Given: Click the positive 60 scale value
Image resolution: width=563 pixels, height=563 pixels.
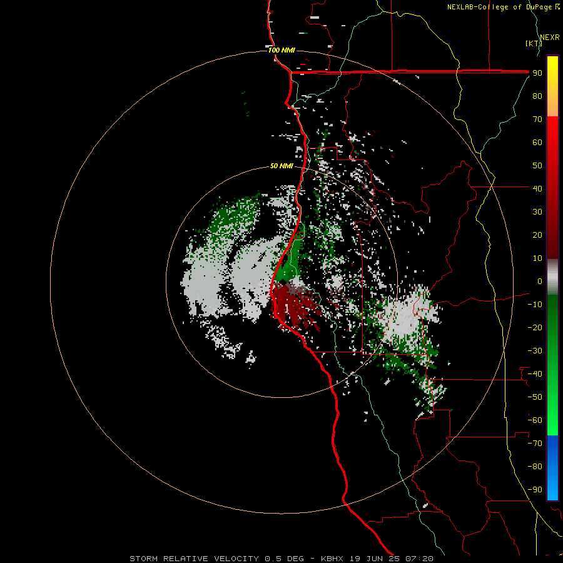Looking at the screenshot, I should (537, 143).
